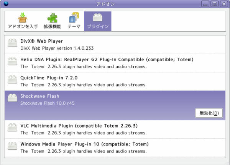Screen dimensions: 230x165
Task: Click the Helix DNA Plugin brick icon
Action: pos(12,61)
